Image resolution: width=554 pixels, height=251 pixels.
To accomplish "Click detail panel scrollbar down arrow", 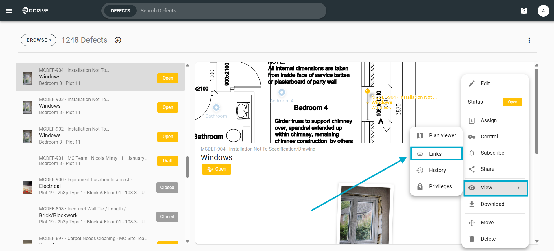I will point(537,241).
